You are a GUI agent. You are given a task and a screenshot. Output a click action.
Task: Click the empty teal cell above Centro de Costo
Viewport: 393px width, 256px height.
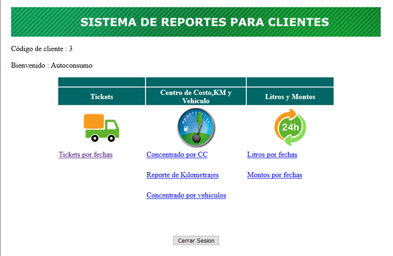[196, 82]
